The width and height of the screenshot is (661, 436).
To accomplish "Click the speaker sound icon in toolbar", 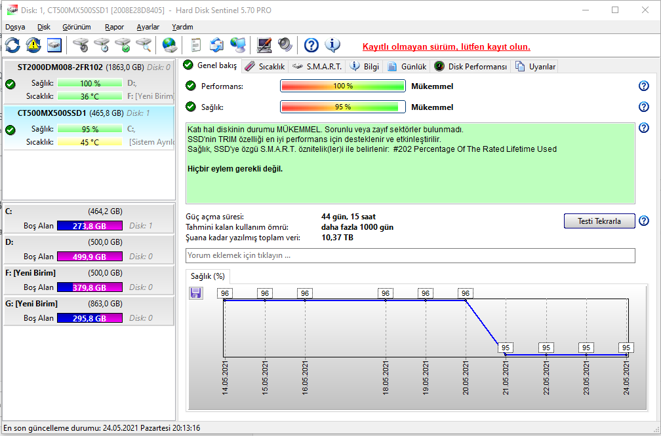I will pyautogui.click(x=285, y=45).
